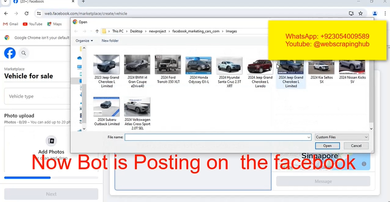The image size is (390, 202).
Task: Open the Chrome profile avatar icon
Action: 375,14
